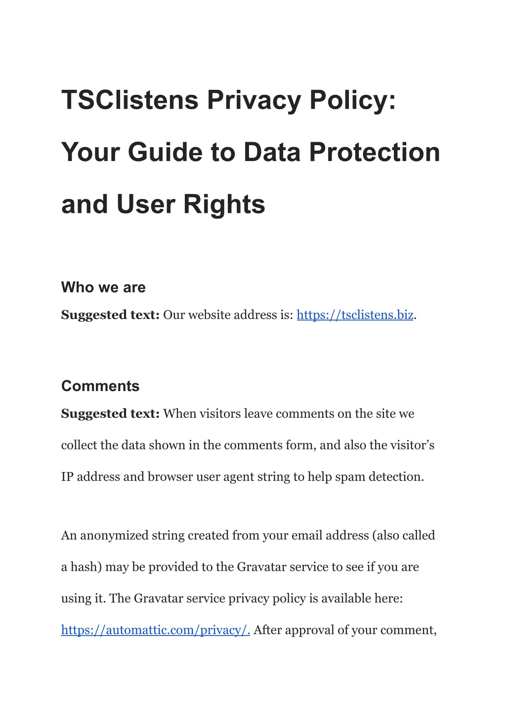This screenshot has width=506, height=714.
Task: Click 'After approval of your comment,' text
Action: point(345,630)
